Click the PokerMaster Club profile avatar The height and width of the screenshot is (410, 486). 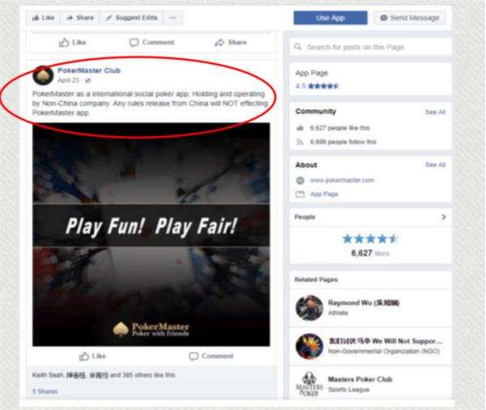43,75
